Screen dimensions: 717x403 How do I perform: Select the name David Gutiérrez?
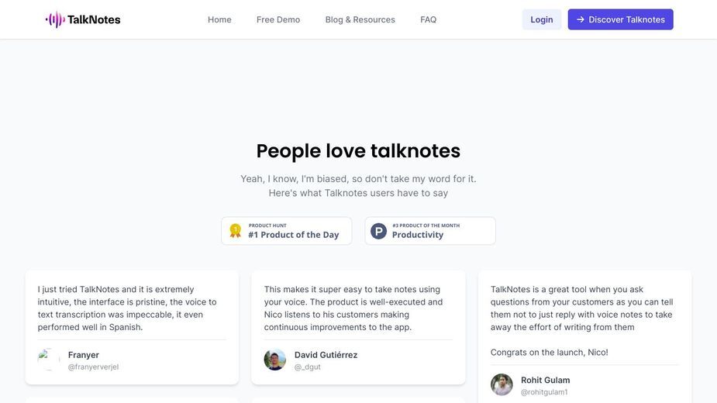(x=326, y=355)
